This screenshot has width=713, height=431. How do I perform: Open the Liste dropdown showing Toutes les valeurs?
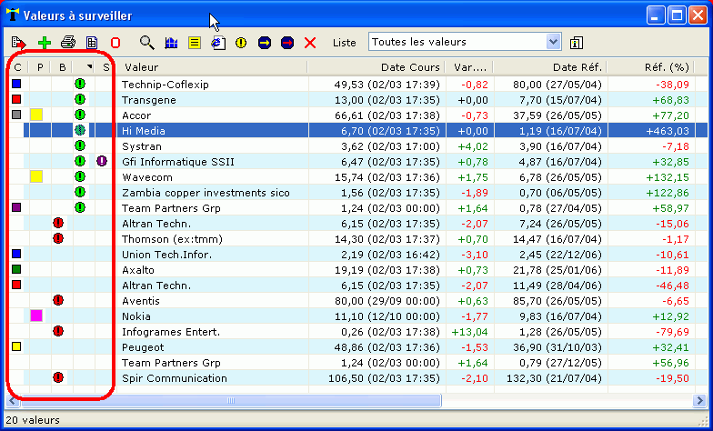pos(465,42)
